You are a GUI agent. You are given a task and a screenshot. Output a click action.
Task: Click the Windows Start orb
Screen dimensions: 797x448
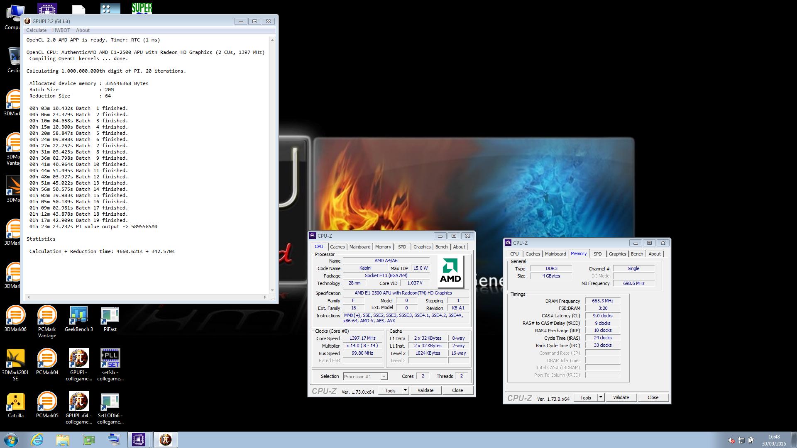click(11, 440)
